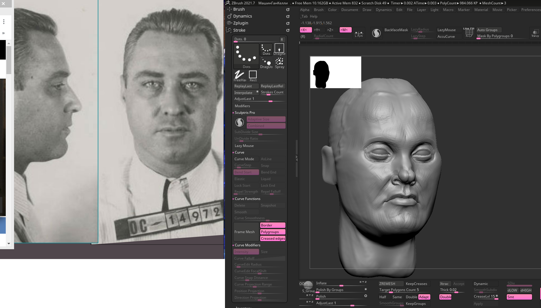Expand the Lazy Mouse section
Screen dimensions: 541x308
[244, 146]
